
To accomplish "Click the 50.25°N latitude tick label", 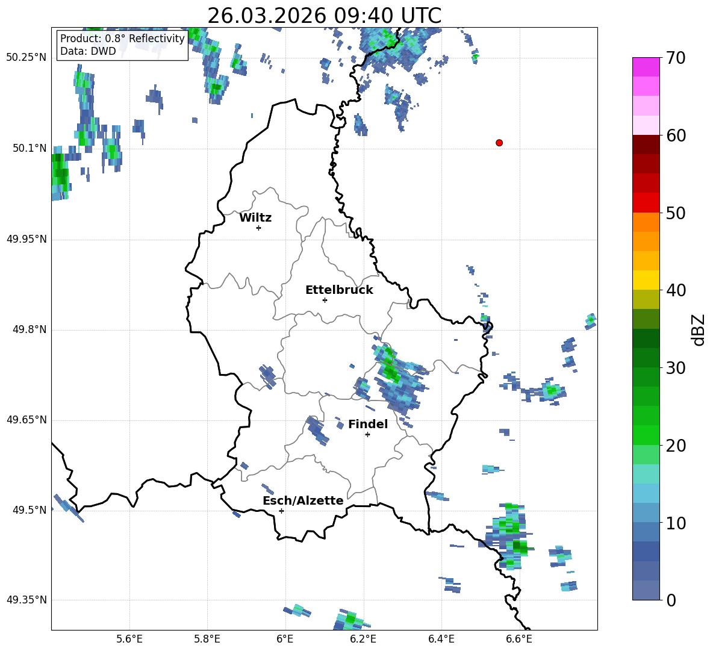I will click(x=26, y=58).
